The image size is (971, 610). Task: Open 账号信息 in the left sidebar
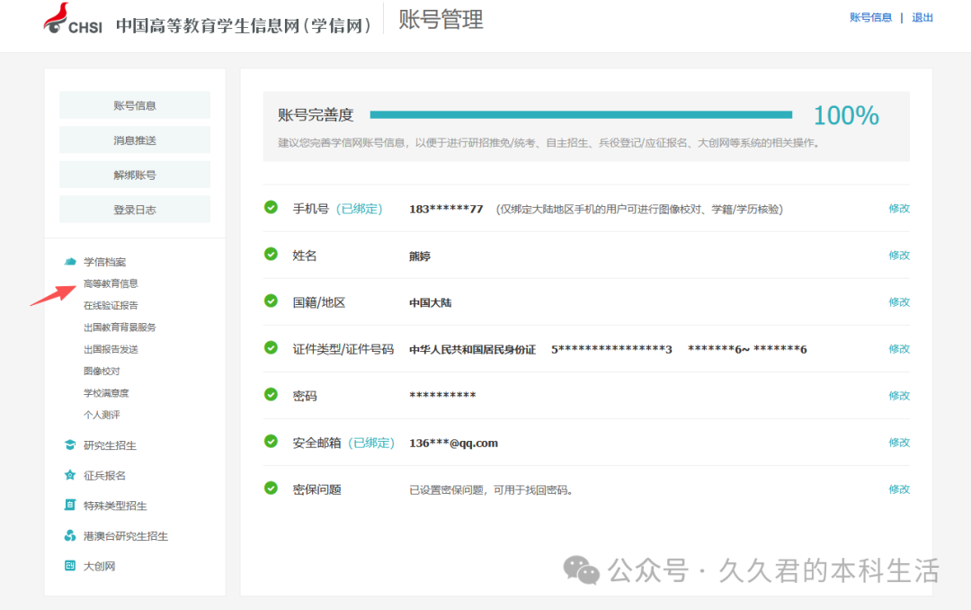pos(135,105)
